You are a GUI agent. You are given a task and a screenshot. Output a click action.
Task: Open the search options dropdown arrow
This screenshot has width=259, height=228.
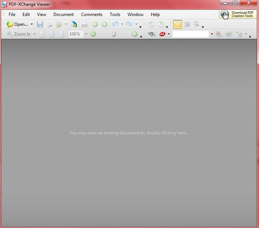[246, 34]
